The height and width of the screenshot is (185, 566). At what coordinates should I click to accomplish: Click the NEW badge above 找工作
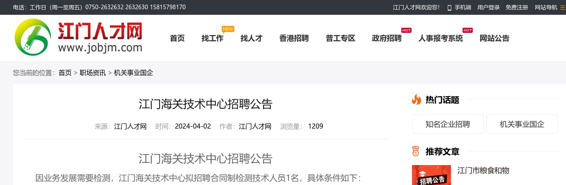[x=228, y=29]
